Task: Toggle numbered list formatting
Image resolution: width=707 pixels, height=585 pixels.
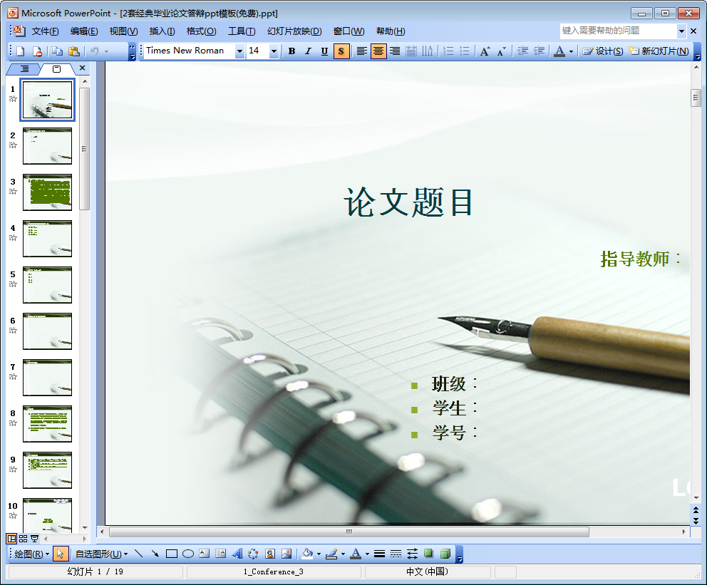Action: (448, 51)
